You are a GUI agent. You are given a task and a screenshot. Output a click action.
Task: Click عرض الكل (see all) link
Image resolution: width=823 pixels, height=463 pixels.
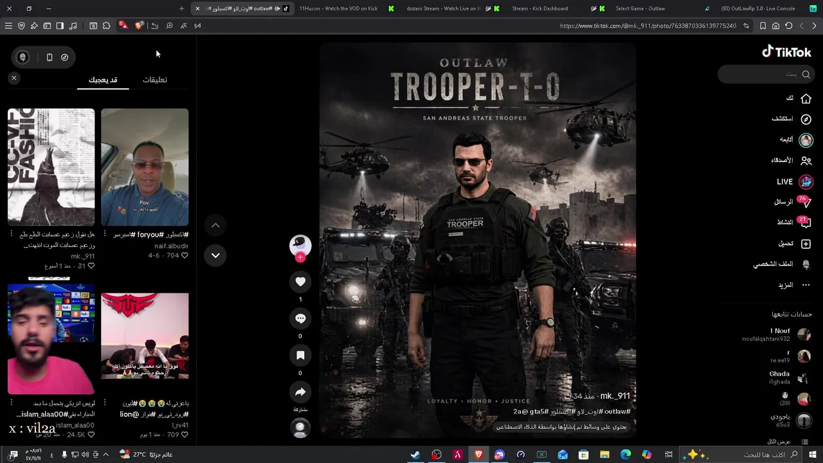click(779, 442)
